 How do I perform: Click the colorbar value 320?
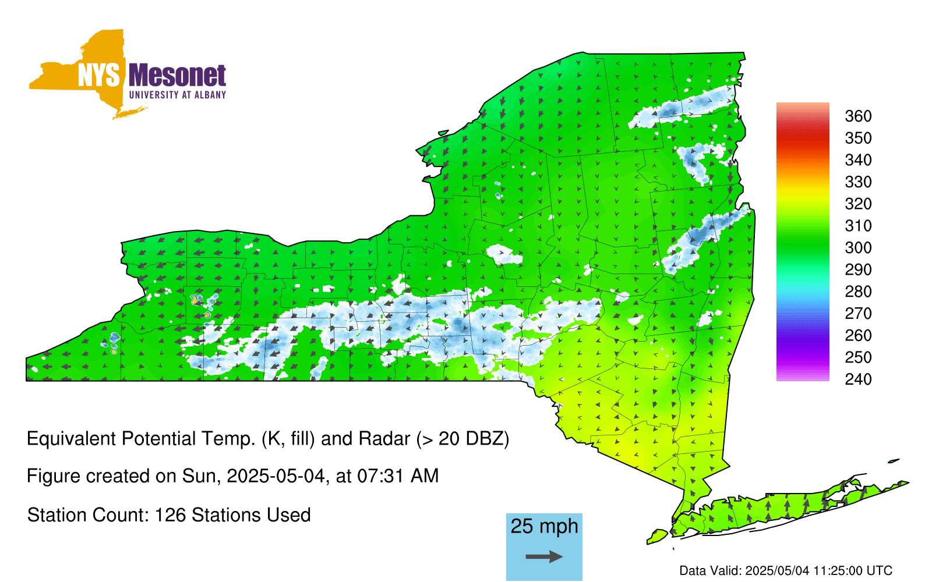[858, 204]
